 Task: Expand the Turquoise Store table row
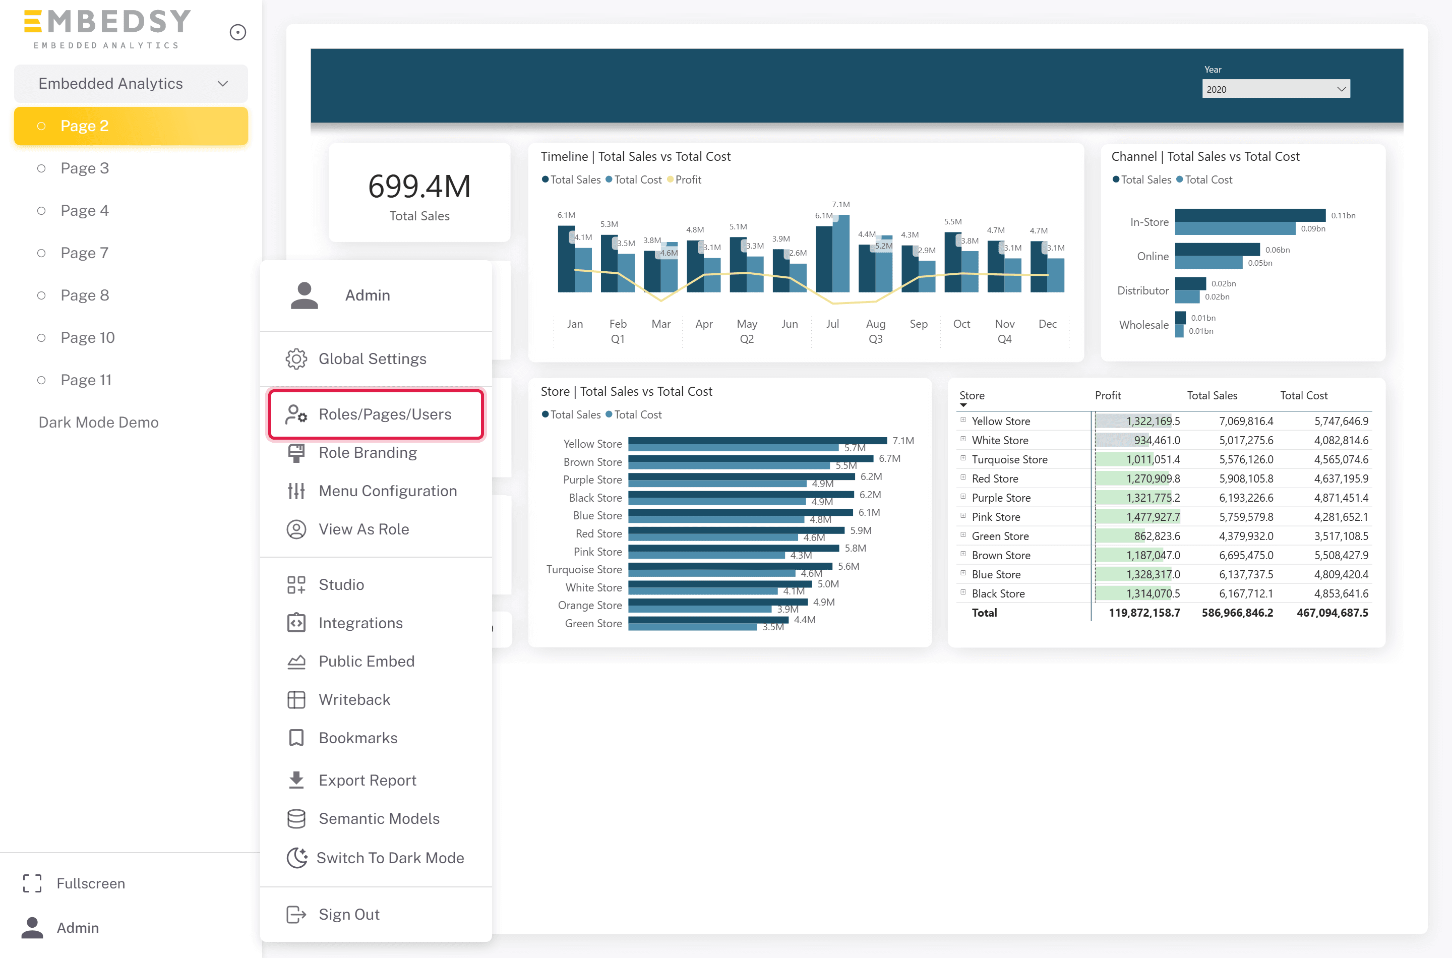962,458
